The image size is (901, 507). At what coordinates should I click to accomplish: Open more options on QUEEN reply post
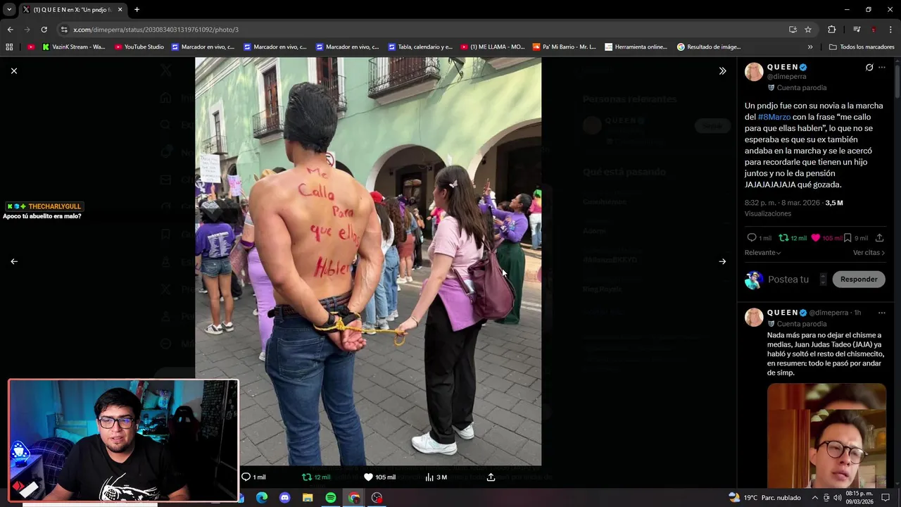pos(882,313)
